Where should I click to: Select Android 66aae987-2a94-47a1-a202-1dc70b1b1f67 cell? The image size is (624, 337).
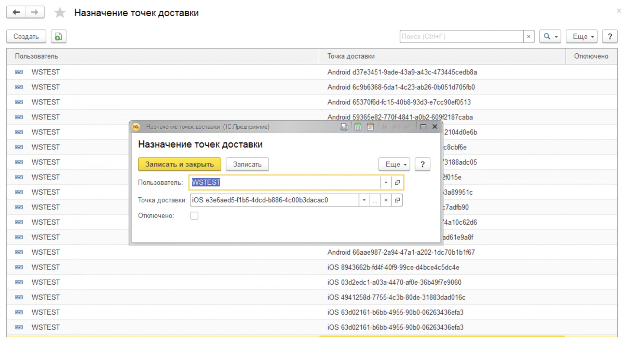pos(442,252)
